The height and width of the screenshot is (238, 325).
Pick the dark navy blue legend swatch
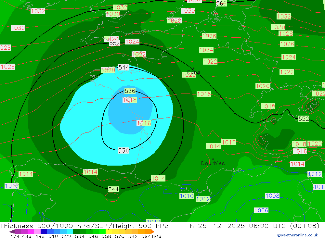44,232
